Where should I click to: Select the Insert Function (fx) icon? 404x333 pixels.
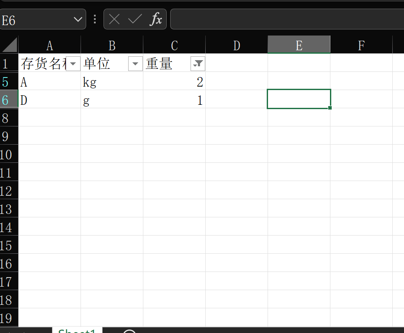(x=157, y=19)
